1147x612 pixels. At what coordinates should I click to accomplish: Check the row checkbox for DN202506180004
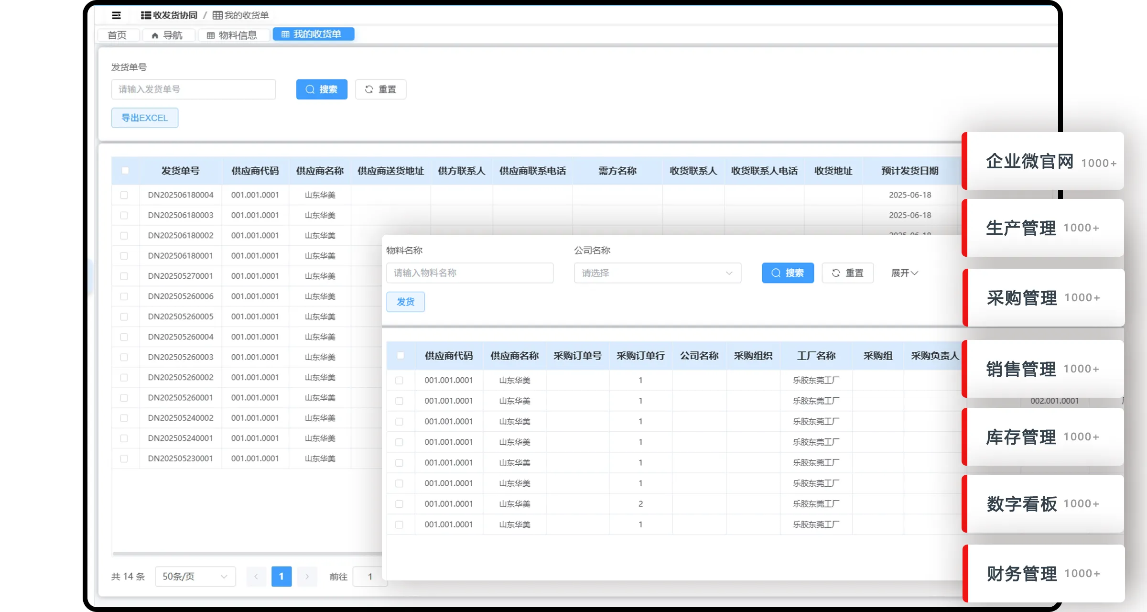coord(124,195)
